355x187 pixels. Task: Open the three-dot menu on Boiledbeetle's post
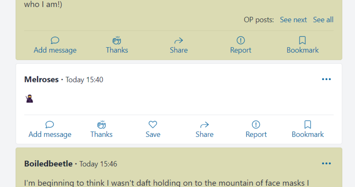tap(326, 163)
